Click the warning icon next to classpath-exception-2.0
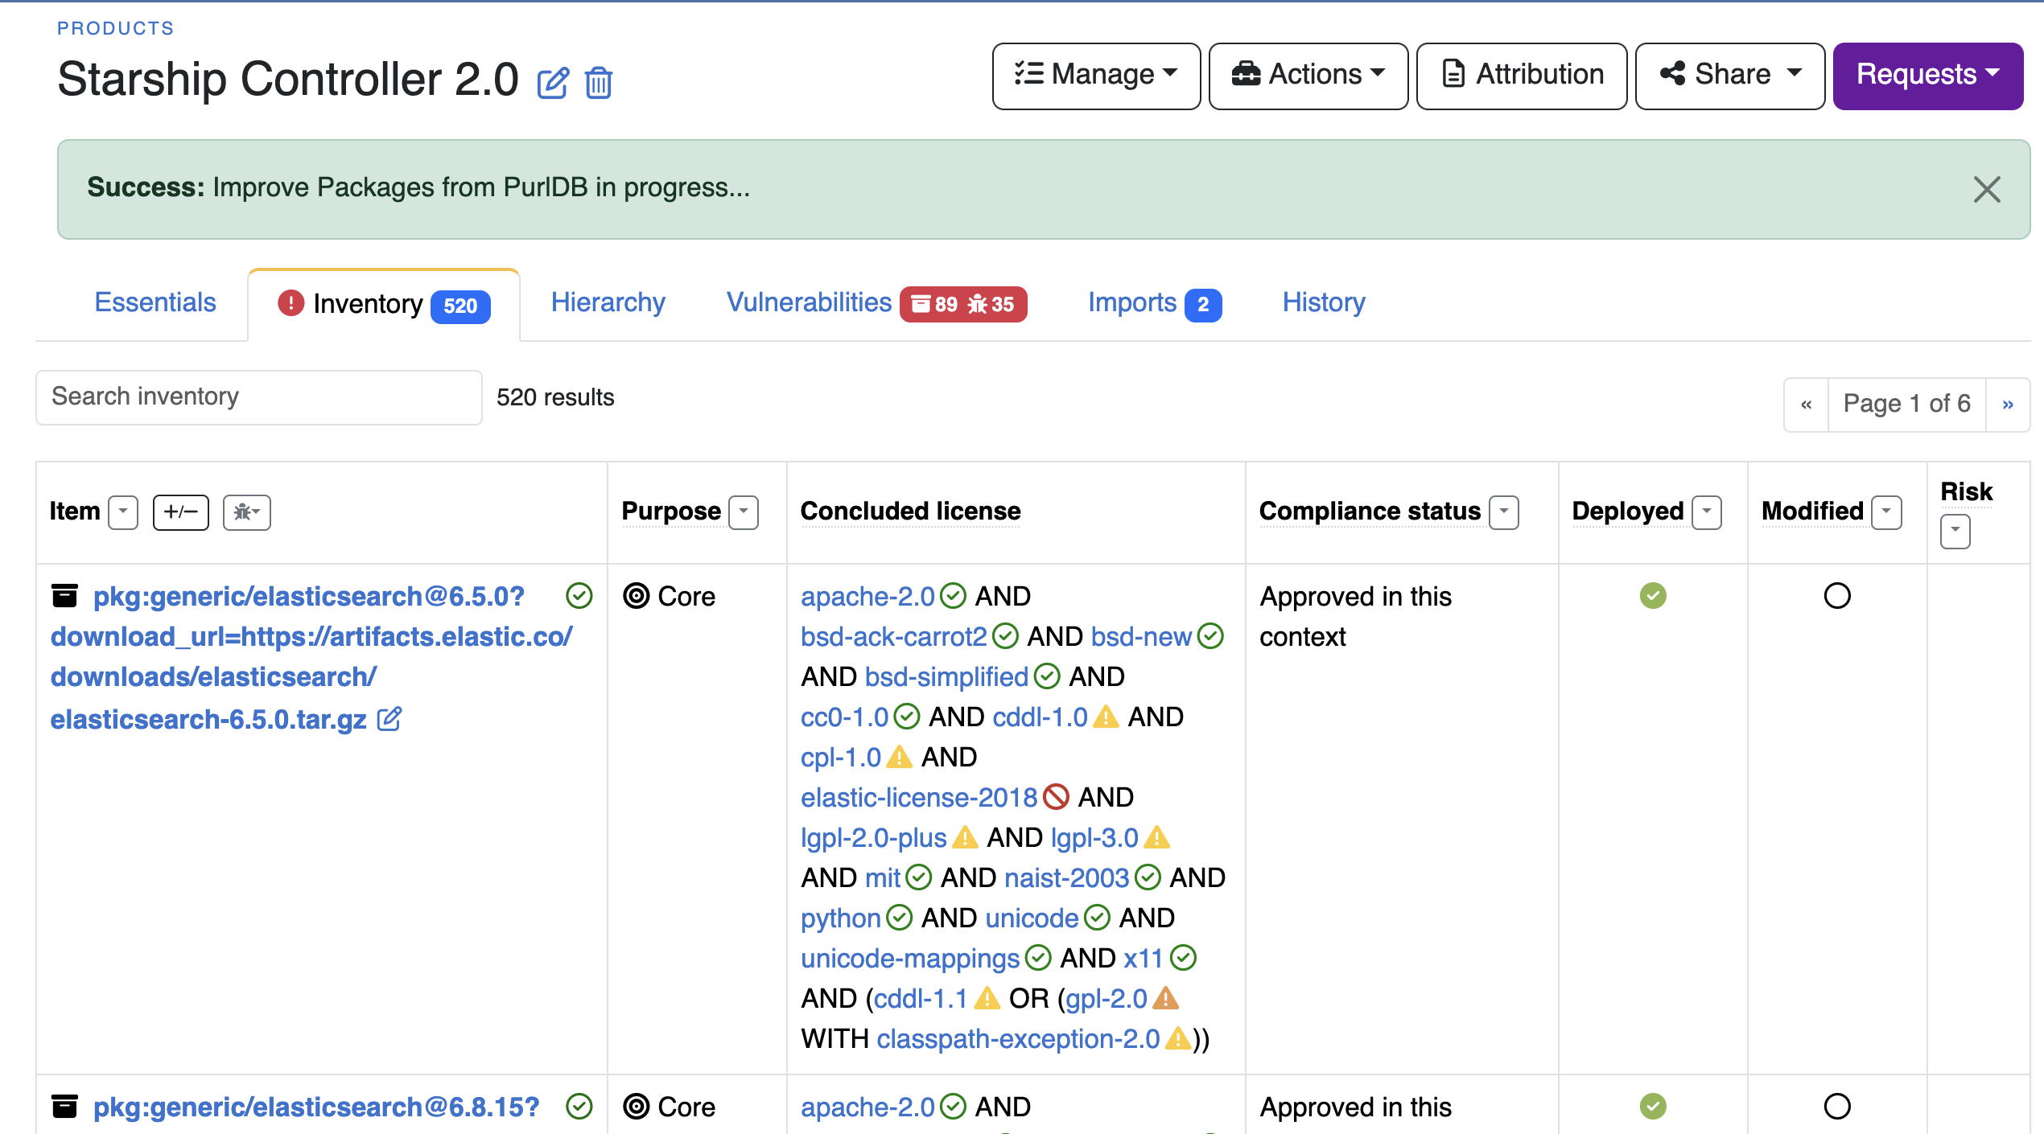Image resolution: width=2044 pixels, height=1134 pixels. pyautogui.click(x=1178, y=1038)
